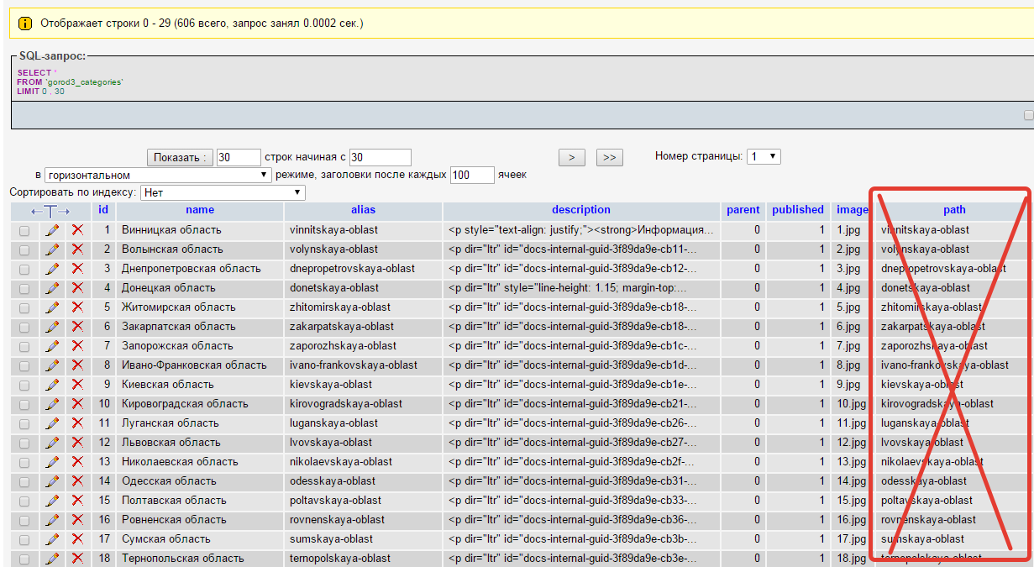
Task: Sort by the published column header
Action: click(x=798, y=210)
